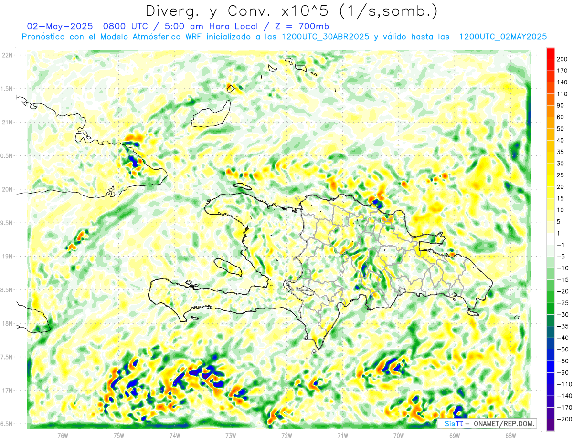The height and width of the screenshot is (442, 573).
Task: Click the '-35' color scale label
Action: pos(563,326)
